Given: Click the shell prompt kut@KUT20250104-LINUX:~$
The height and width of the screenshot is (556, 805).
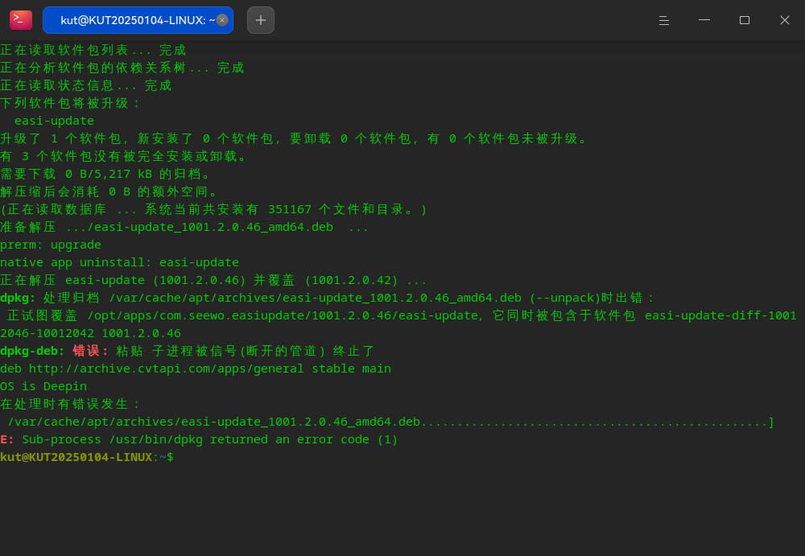Looking at the screenshot, I should (87, 457).
